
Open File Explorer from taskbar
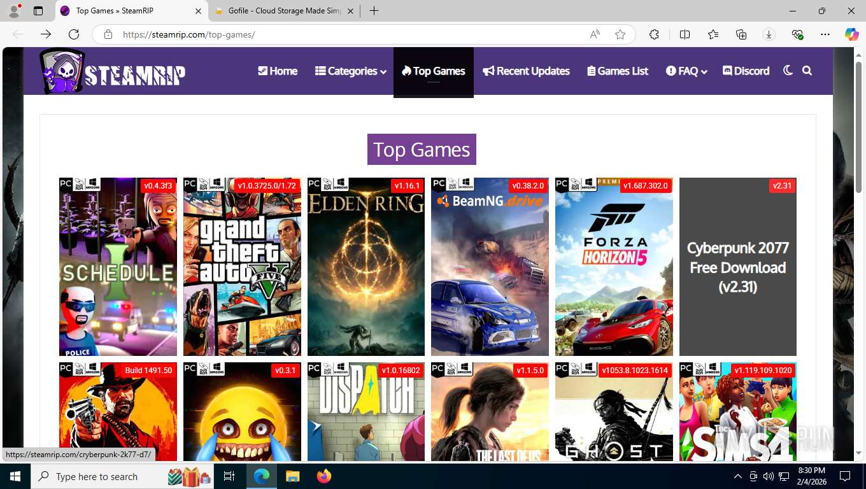292,476
